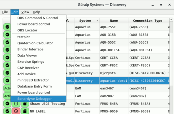Select the AQU-555C name cell
This screenshot has width=174, height=114.
(114, 42)
